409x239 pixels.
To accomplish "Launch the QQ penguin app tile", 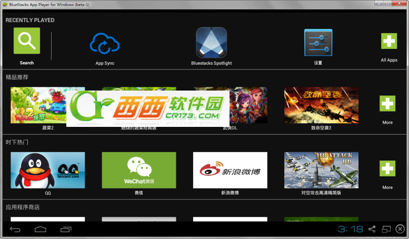I will (48, 170).
